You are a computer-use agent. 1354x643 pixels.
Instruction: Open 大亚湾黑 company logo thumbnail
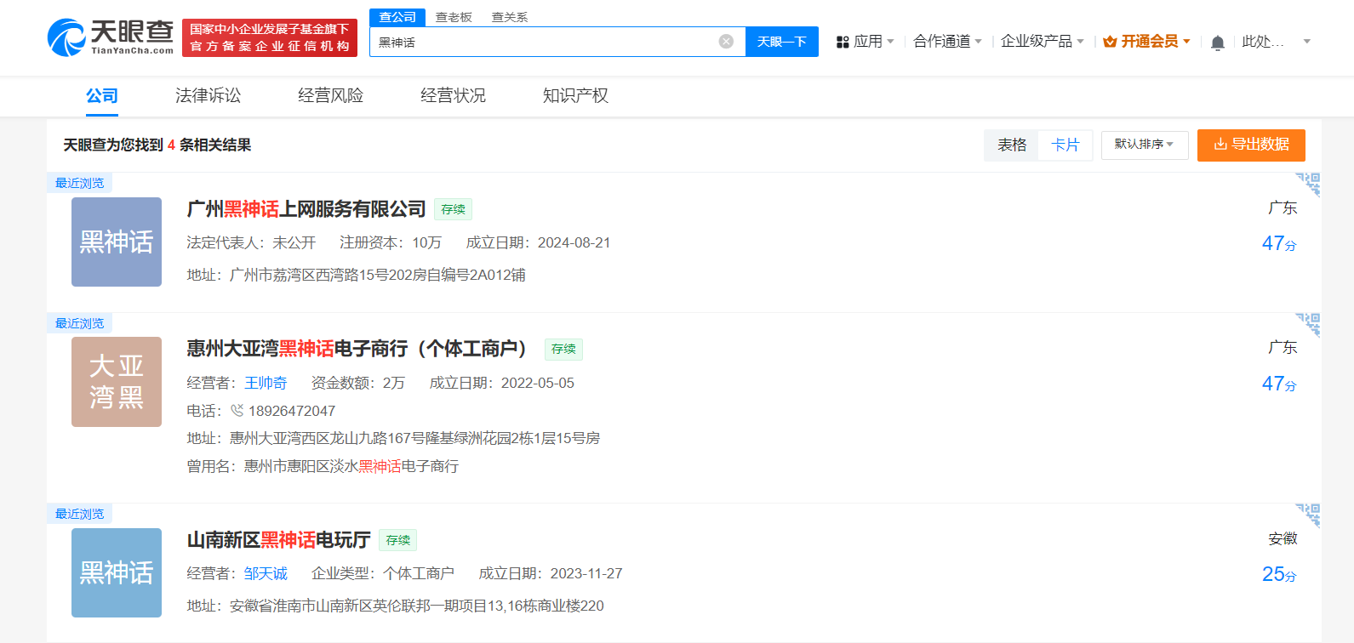(x=117, y=382)
